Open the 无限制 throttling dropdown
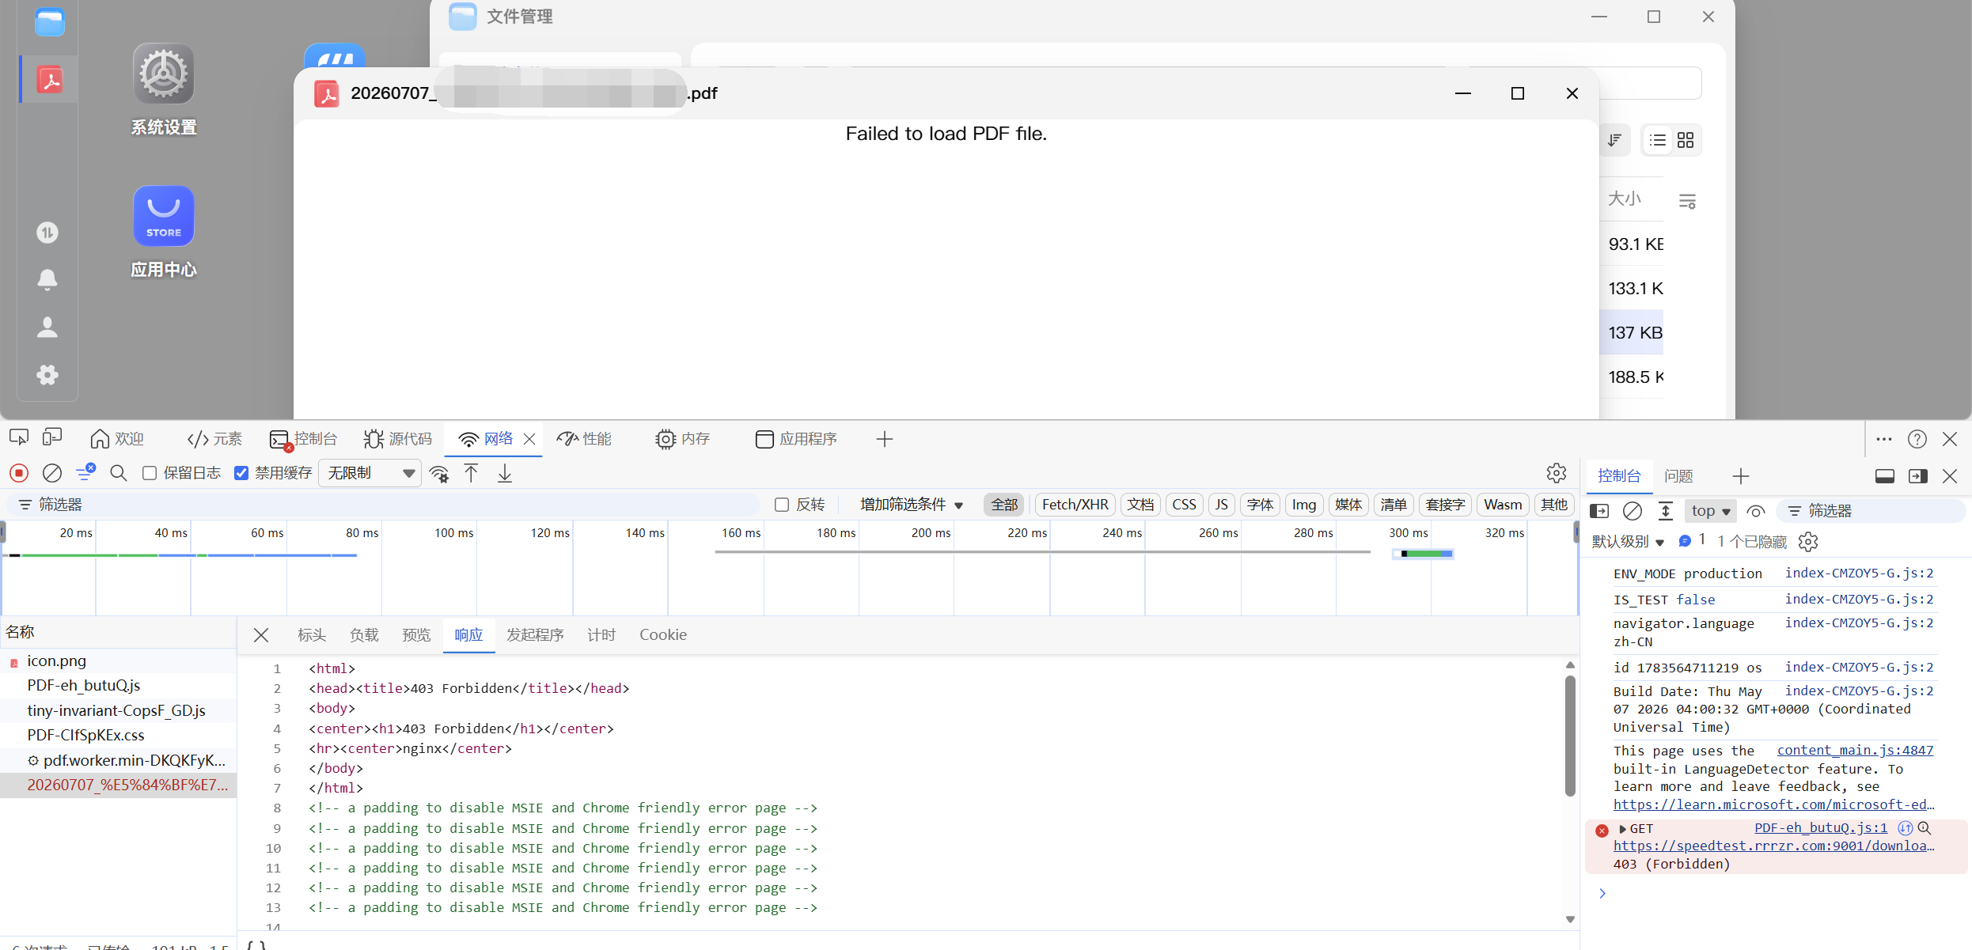Screen dimensions: 1972x950 pyautogui.click(x=370, y=473)
